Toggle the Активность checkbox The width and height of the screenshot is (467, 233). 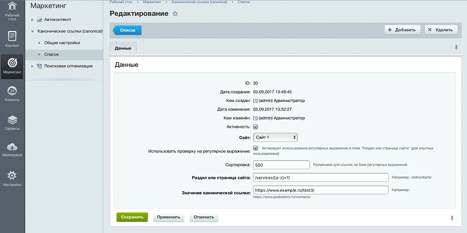pyautogui.click(x=255, y=127)
